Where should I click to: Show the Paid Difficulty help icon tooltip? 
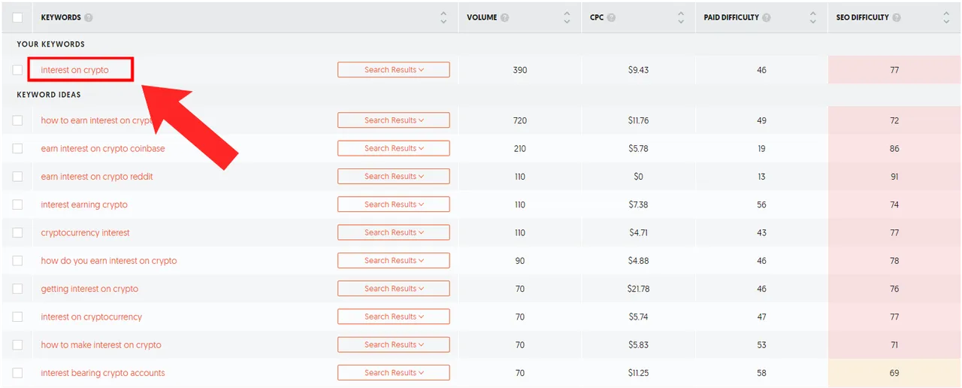click(x=767, y=17)
